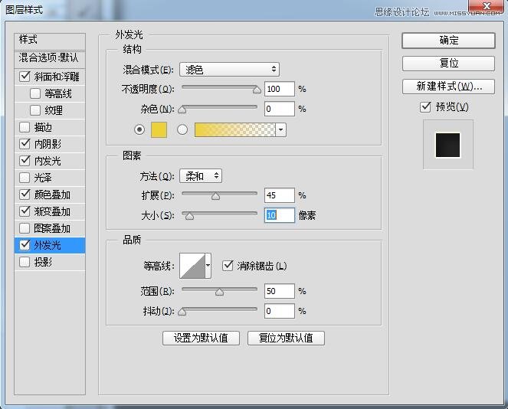Click the style preview thumbnail
This screenshot has width=508, height=409.
[447, 145]
